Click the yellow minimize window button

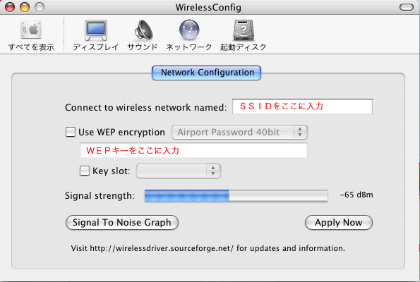(25, 7)
